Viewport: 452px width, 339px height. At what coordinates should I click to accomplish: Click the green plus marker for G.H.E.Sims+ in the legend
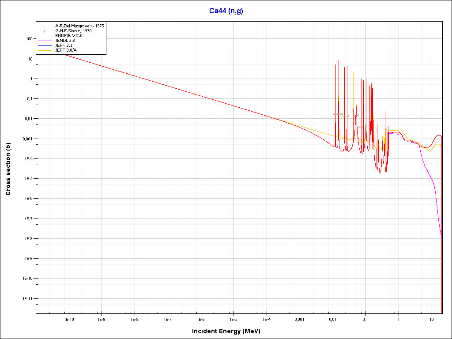pos(45,31)
